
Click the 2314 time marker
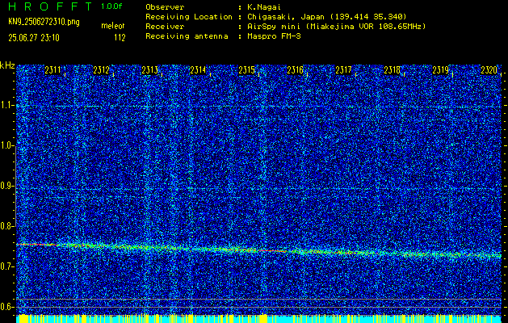click(x=198, y=70)
